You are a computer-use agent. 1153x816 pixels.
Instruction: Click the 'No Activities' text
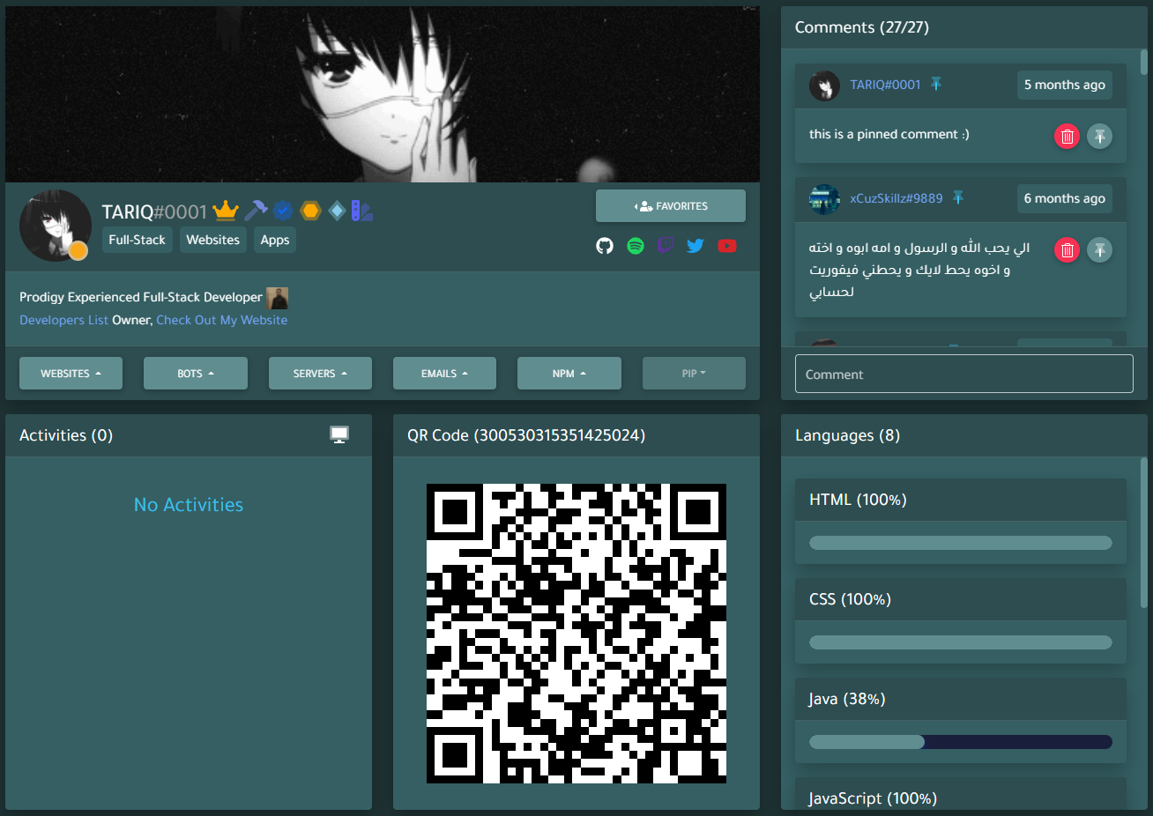189,505
